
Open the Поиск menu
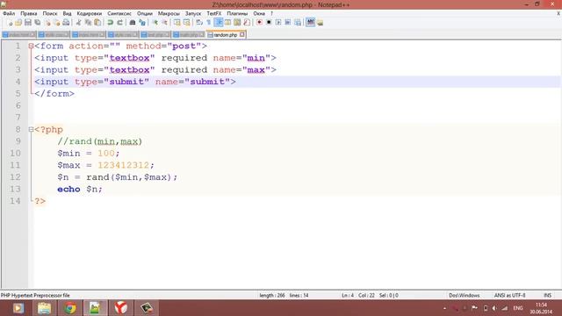click(x=50, y=13)
